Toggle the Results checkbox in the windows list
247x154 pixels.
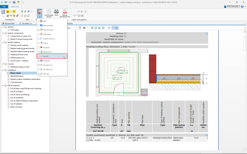coord(39,56)
